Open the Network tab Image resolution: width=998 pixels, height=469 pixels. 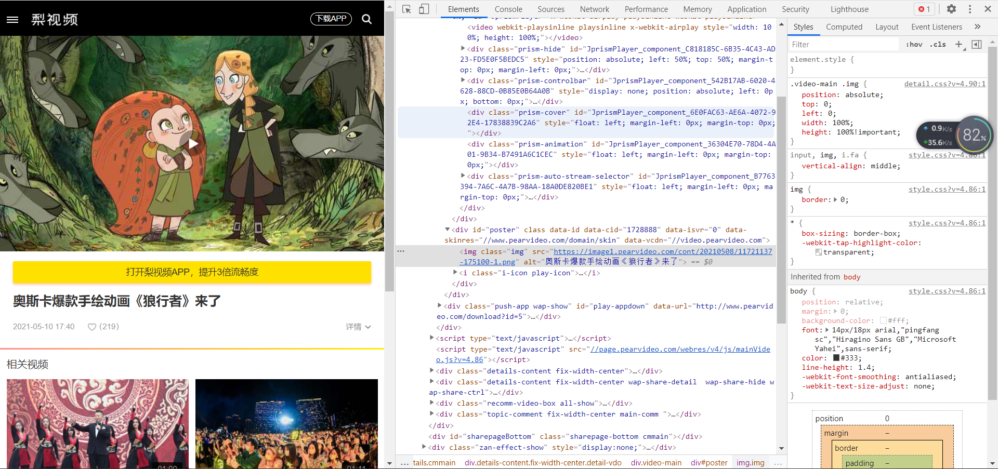(x=595, y=9)
